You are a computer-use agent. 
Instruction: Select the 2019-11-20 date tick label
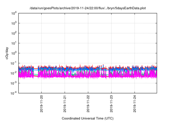point(42,104)
